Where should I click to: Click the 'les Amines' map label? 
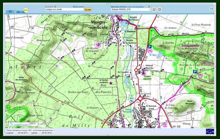170,28
